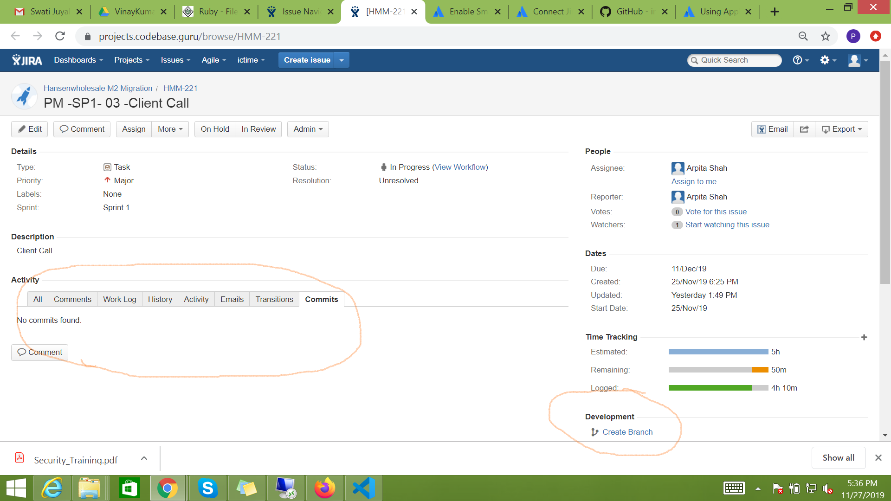
Task: Switch to the Comments tab
Action: [72, 299]
